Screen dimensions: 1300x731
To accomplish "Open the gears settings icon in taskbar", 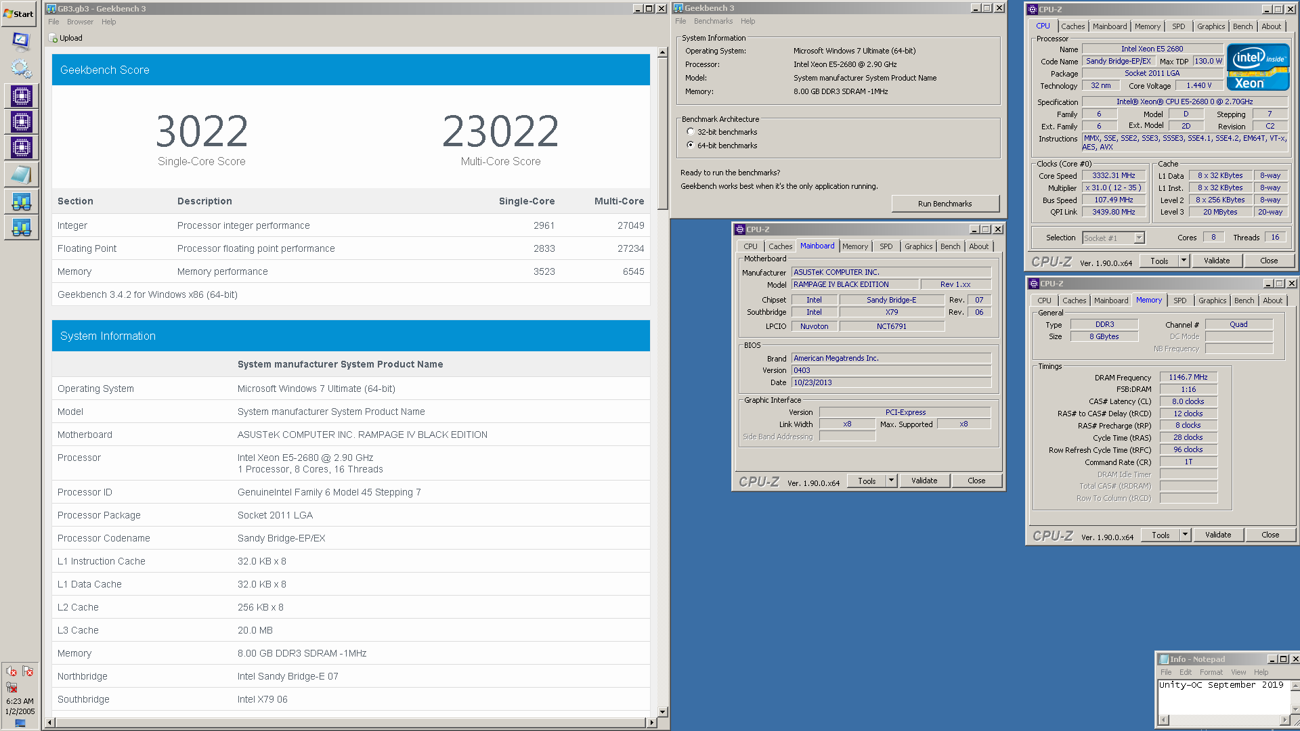I will (x=21, y=68).
